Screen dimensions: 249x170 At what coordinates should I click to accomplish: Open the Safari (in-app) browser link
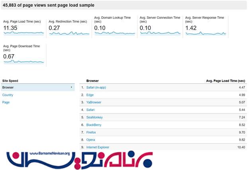[x=96, y=88]
